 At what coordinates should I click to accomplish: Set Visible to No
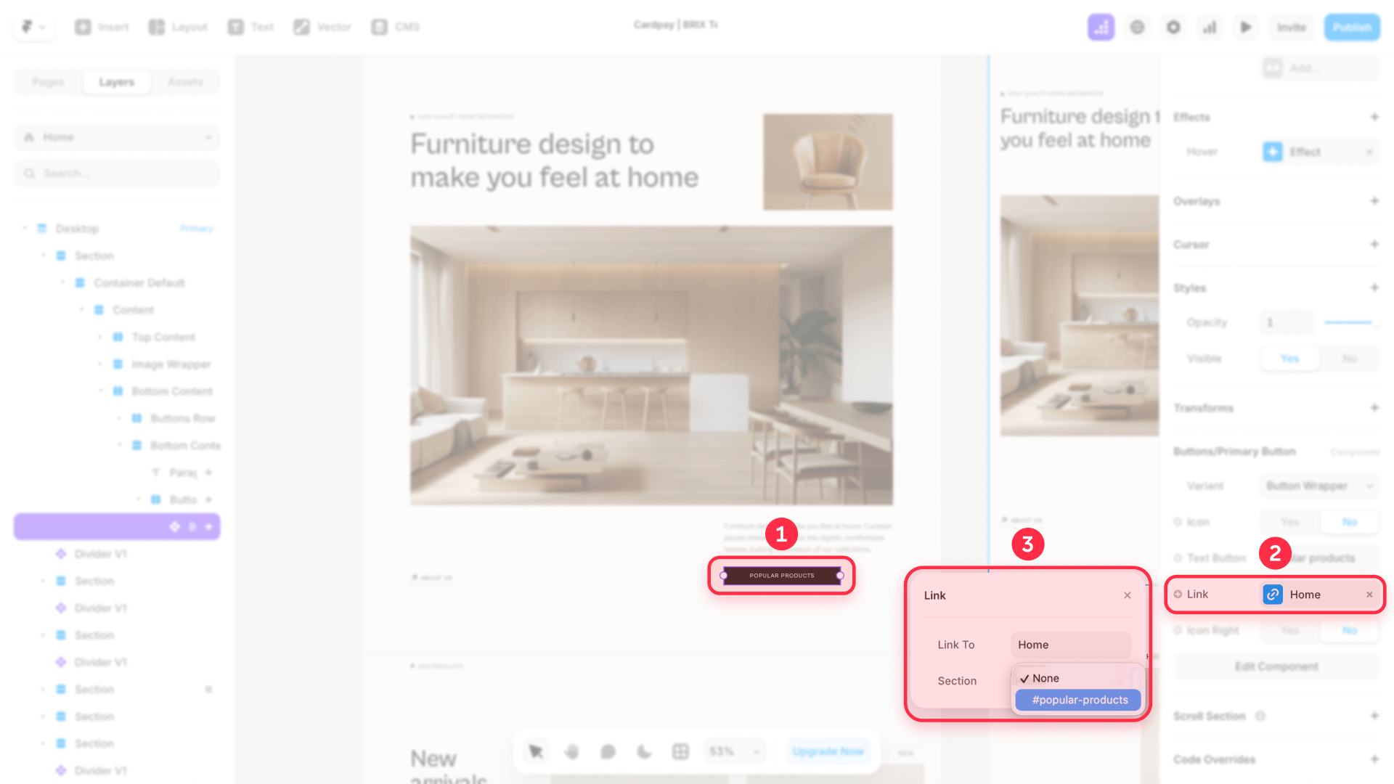click(x=1350, y=359)
